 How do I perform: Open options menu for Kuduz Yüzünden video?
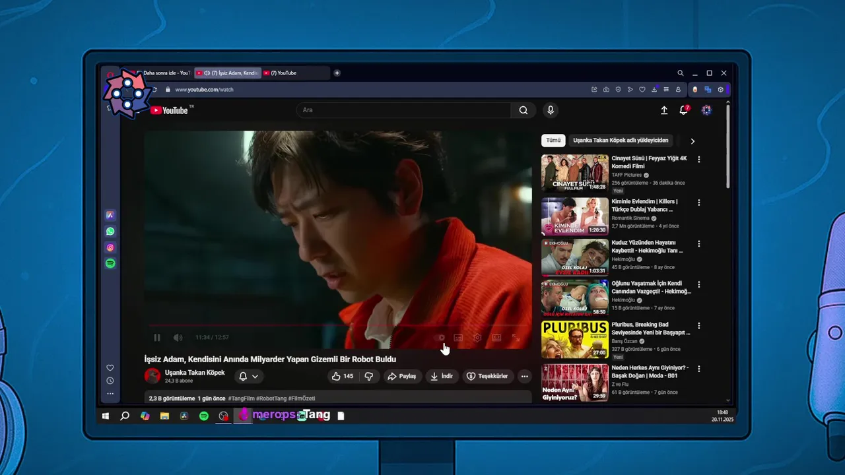(x=699, y=243)
